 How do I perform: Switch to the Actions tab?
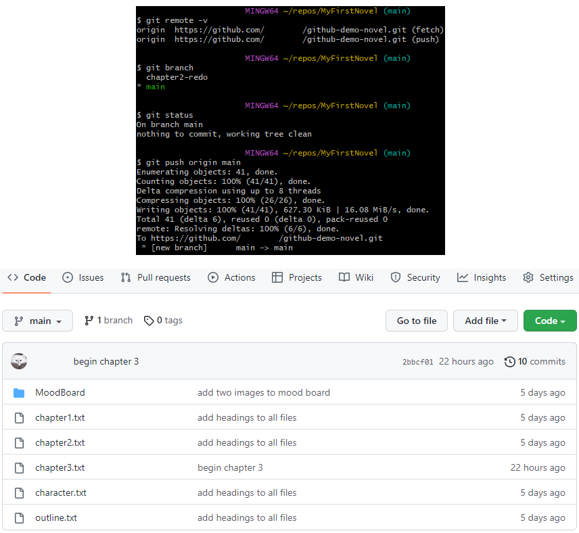[231, 277]
